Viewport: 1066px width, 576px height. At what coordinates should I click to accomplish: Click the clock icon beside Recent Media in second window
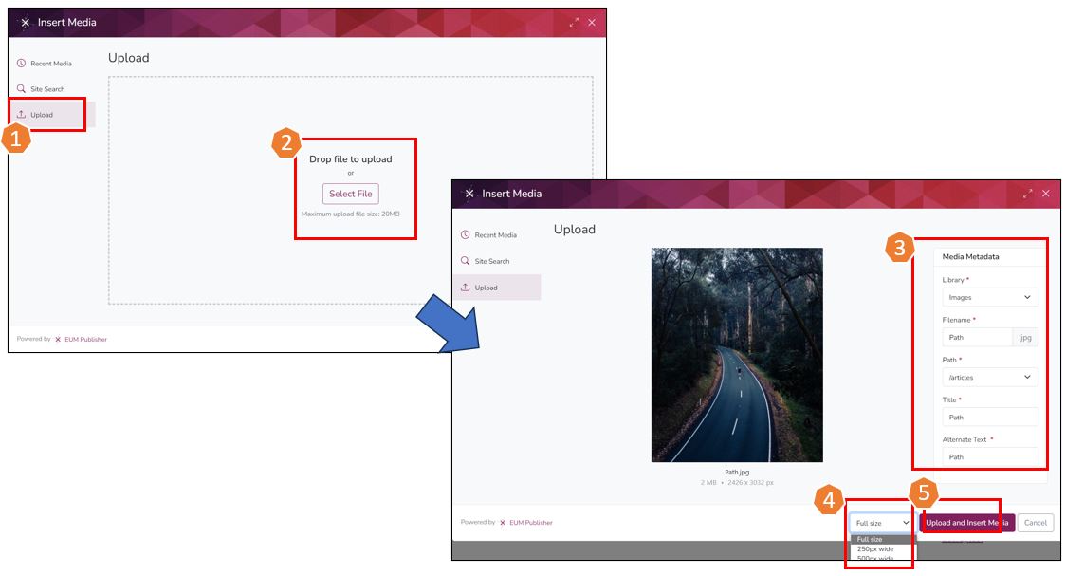coord(465,234)
